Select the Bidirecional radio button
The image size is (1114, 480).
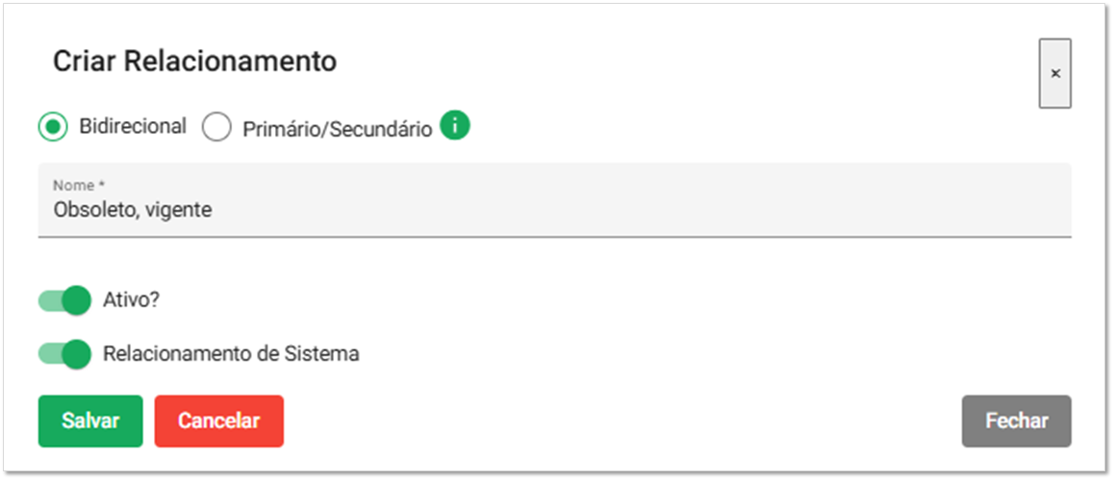[53, 128]
